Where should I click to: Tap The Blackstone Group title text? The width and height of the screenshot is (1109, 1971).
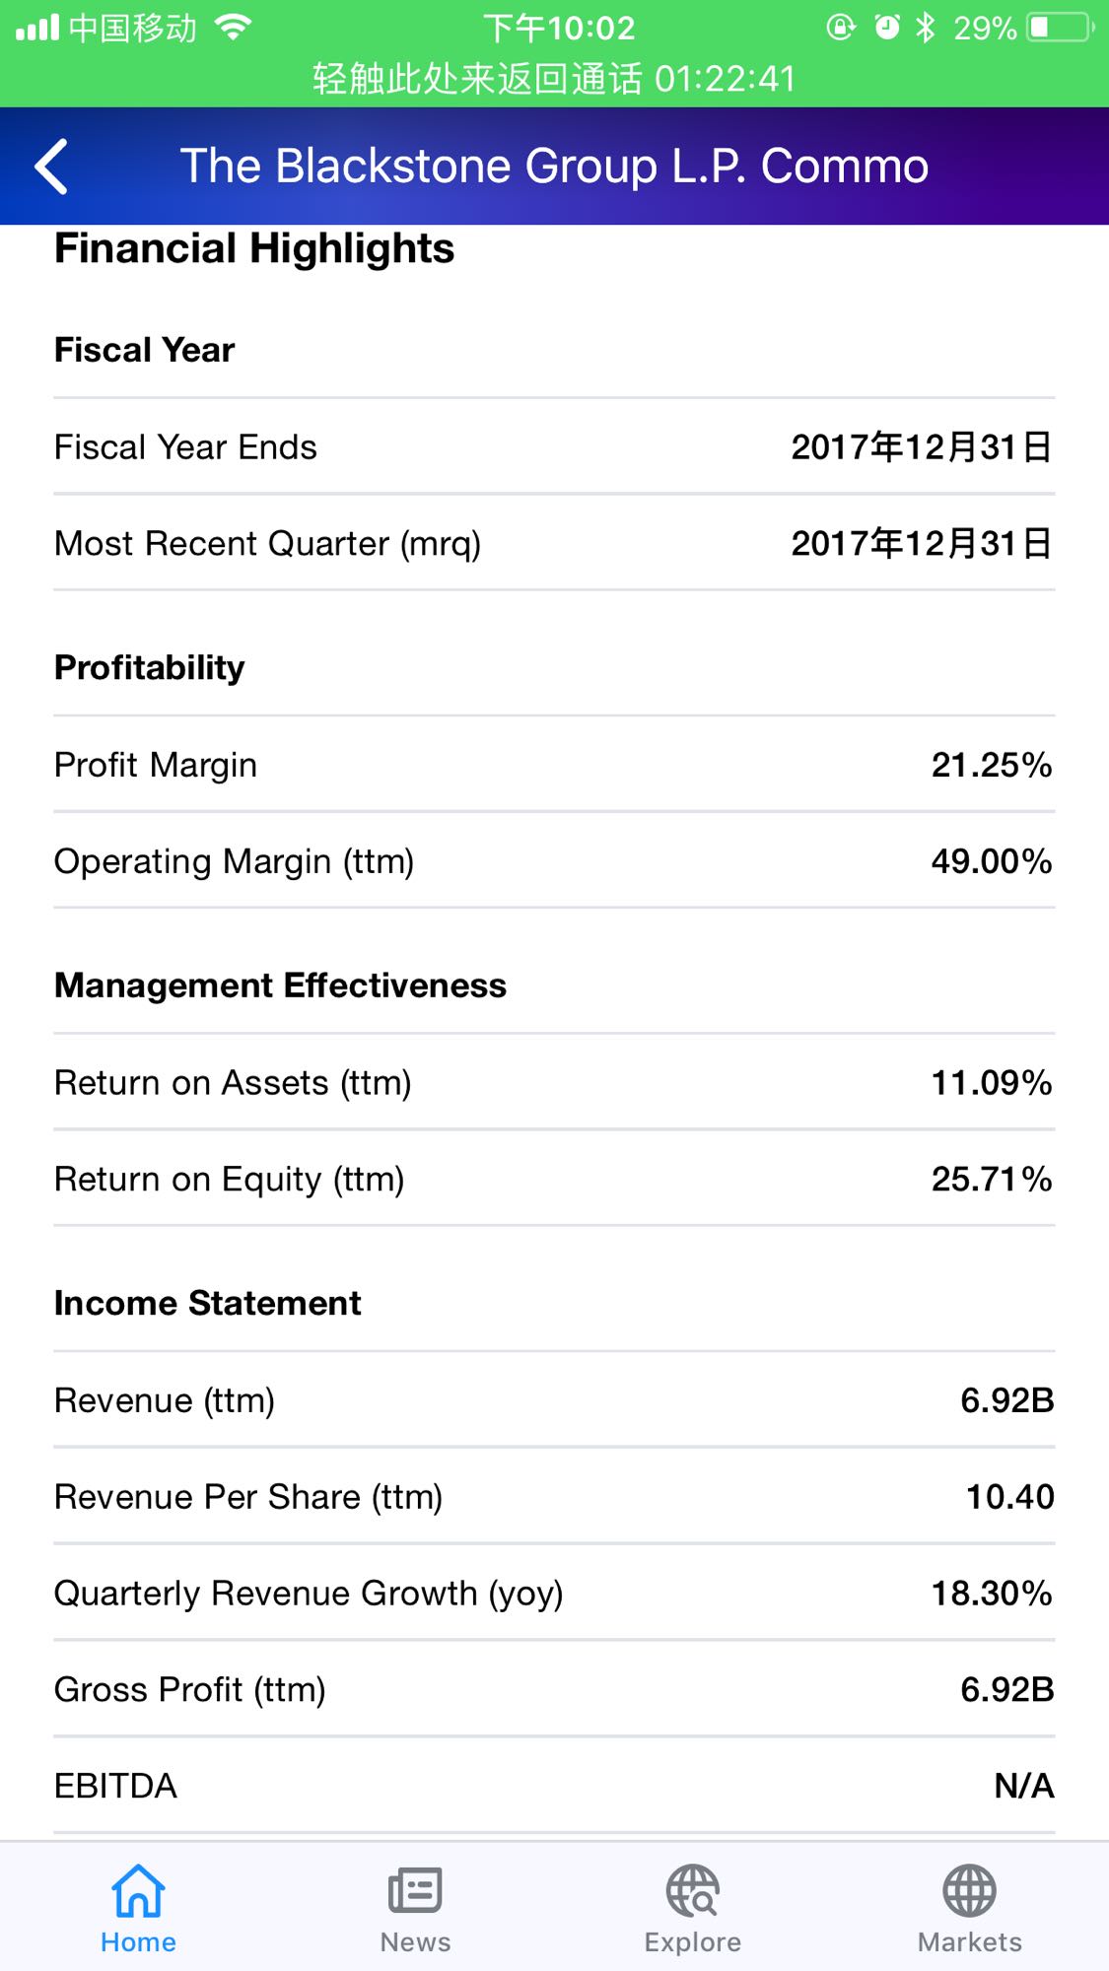click(554, 167)
